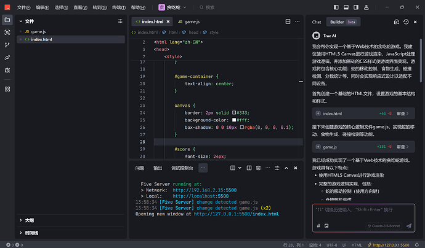Open the live share link icon in sidebar
The image size is (425, 248).
click(x=7, y=58)
